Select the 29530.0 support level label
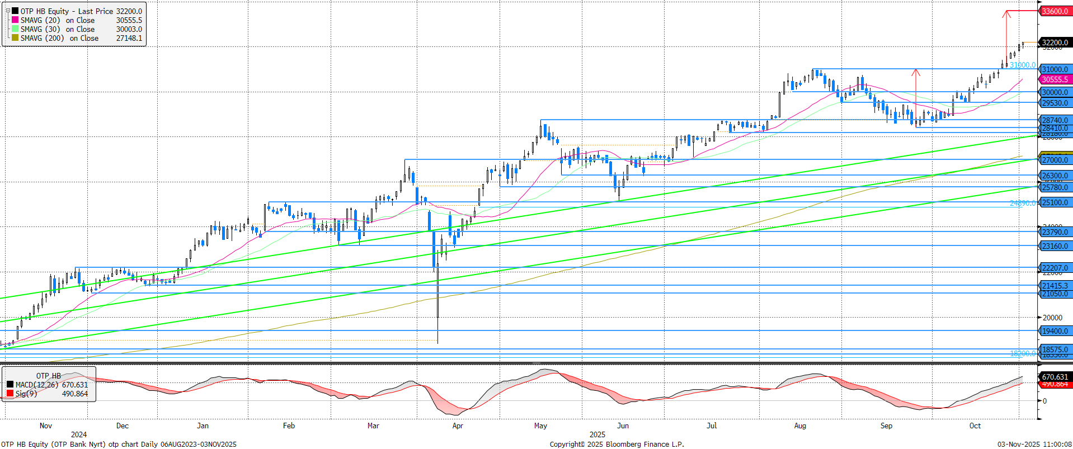The width and height of the screenshot is (1073, 449). click(x=1055, y=103)
